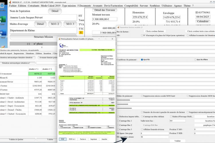Click the Taille texte bas field
Screen dimensions: 215x143
pyautogui.click(x=177, y=121)
